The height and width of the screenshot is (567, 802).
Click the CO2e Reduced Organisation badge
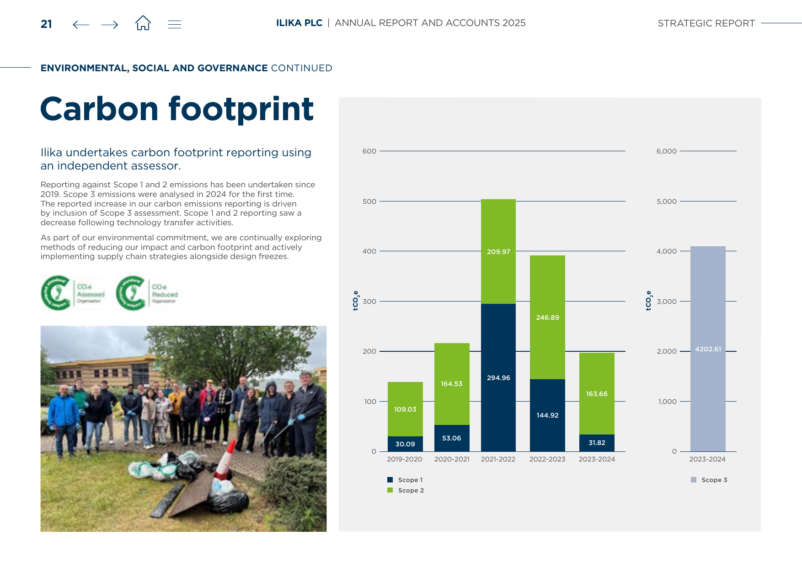pyautogui.click(x=148, y=293)
